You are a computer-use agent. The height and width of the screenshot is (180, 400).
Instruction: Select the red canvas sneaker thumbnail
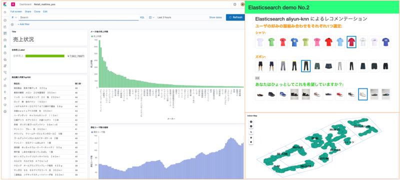(340, 94)
